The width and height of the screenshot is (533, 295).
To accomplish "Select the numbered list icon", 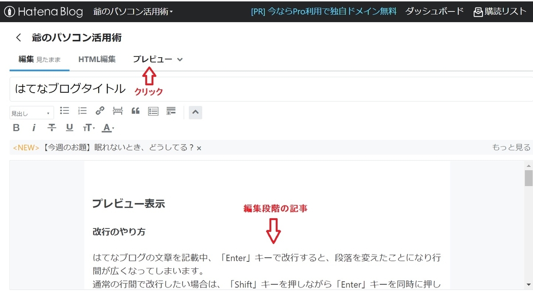I will coord(82,110).
